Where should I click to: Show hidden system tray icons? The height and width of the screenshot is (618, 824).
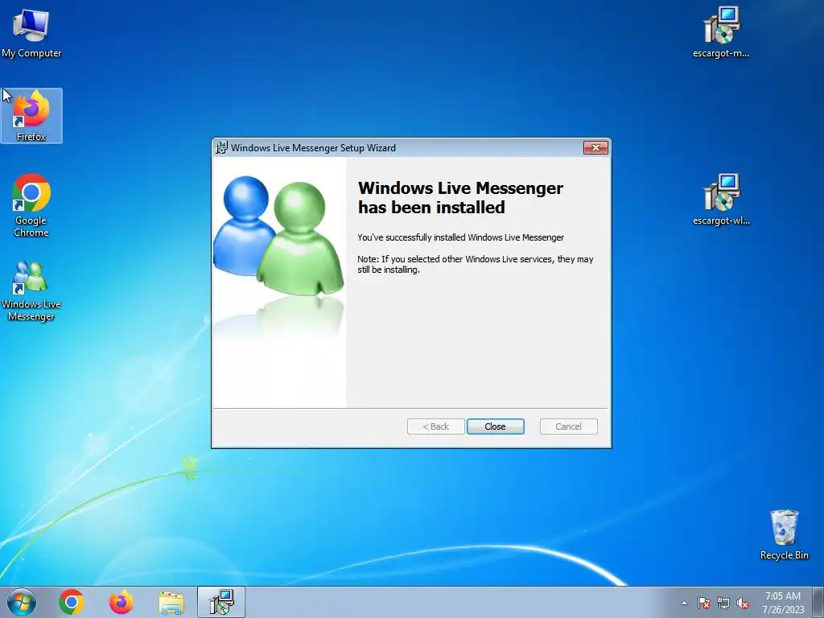(684, 603)
